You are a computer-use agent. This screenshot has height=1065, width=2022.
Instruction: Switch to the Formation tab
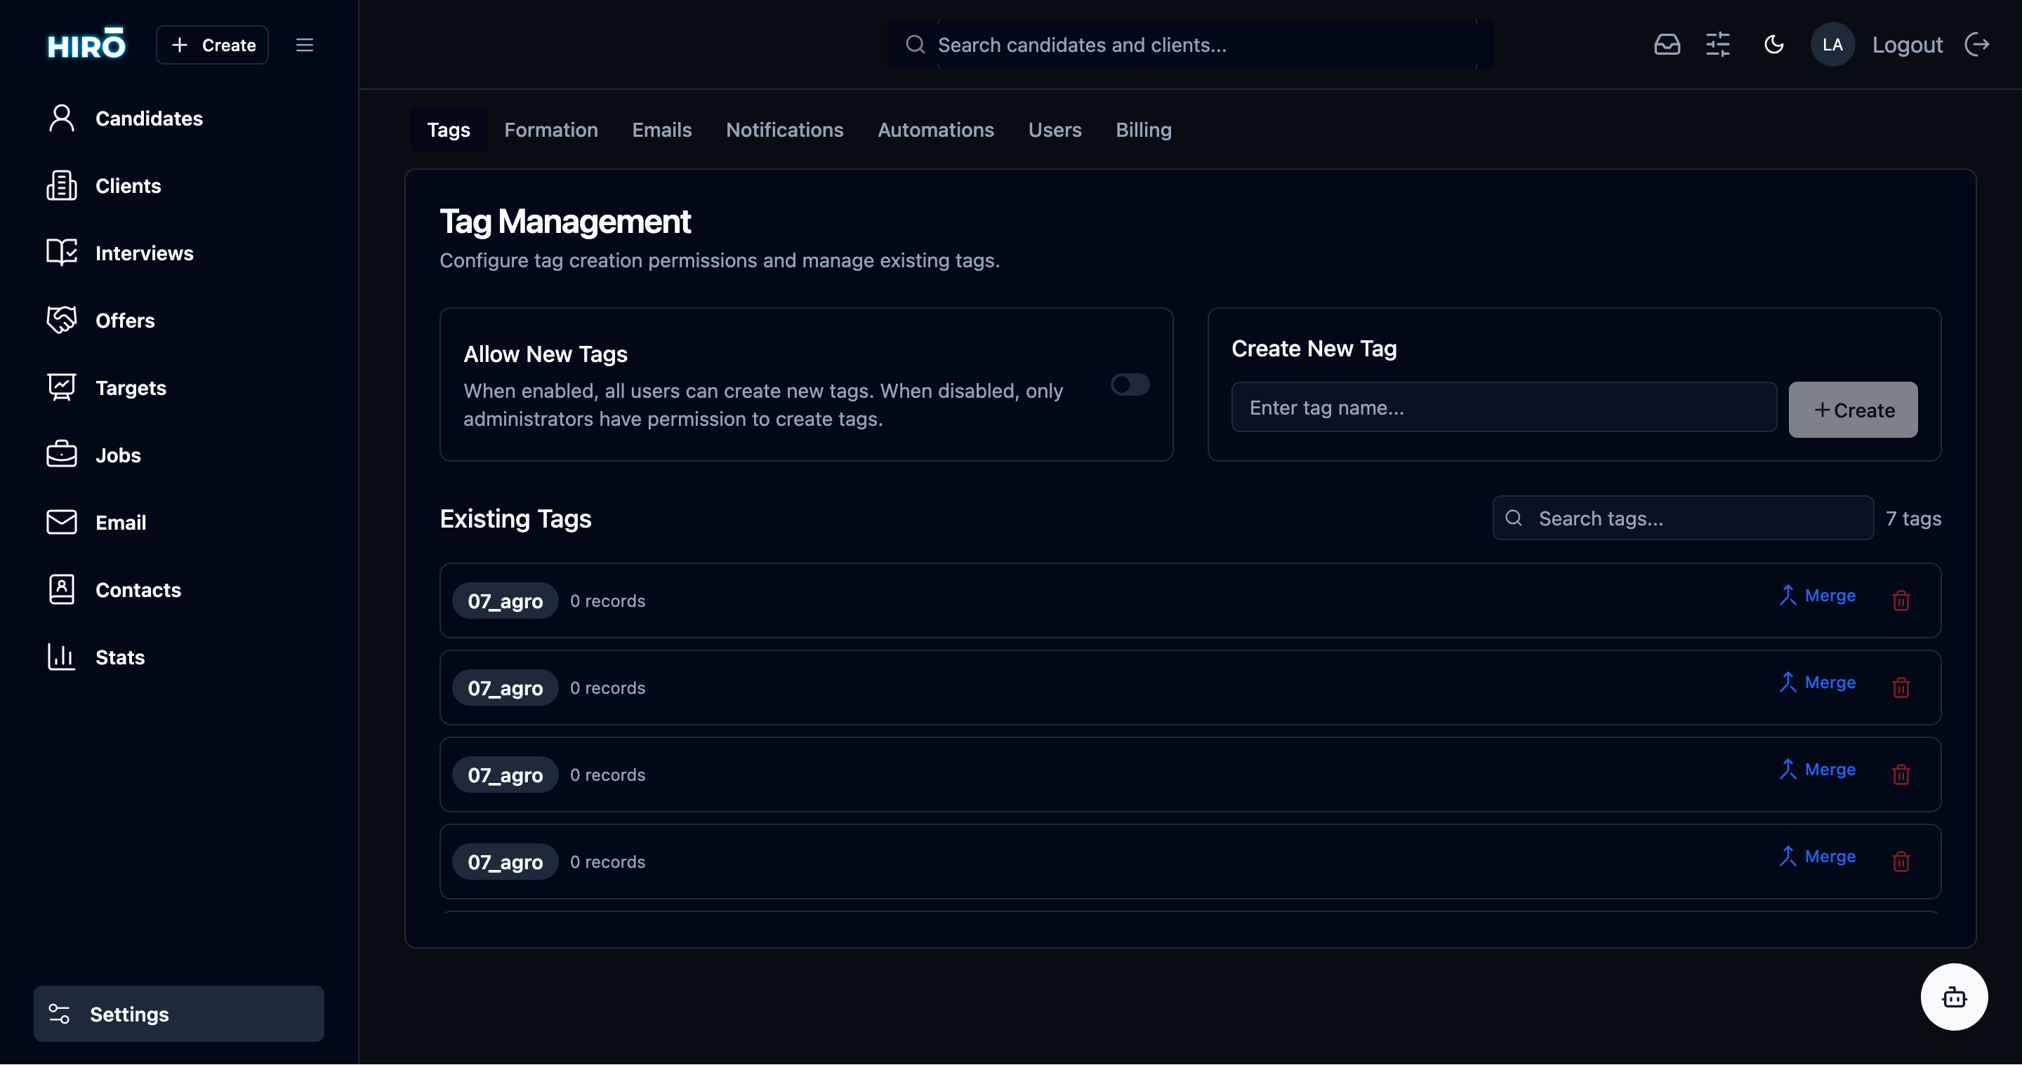[x=551, y=129]
